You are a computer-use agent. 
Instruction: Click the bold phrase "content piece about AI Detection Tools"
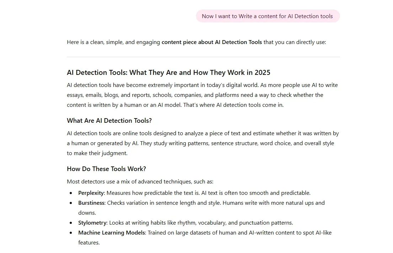point(212,42)
